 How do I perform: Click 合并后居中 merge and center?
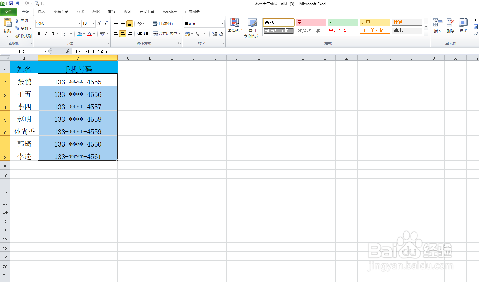[x=165, y=34]
